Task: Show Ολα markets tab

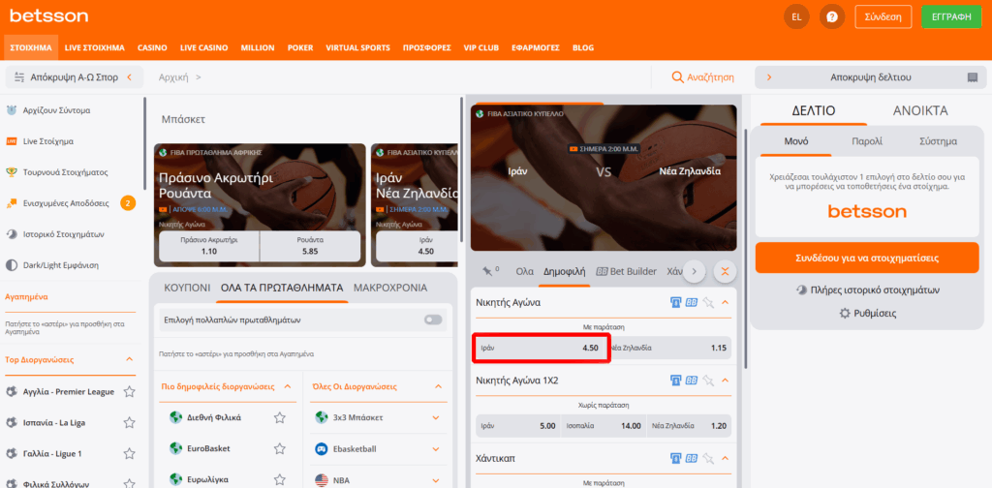Action: click(x=524, y=271)
